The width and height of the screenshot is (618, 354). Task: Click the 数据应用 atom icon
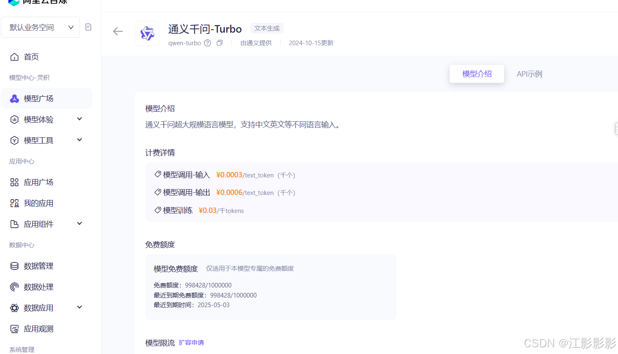(15, 308)
